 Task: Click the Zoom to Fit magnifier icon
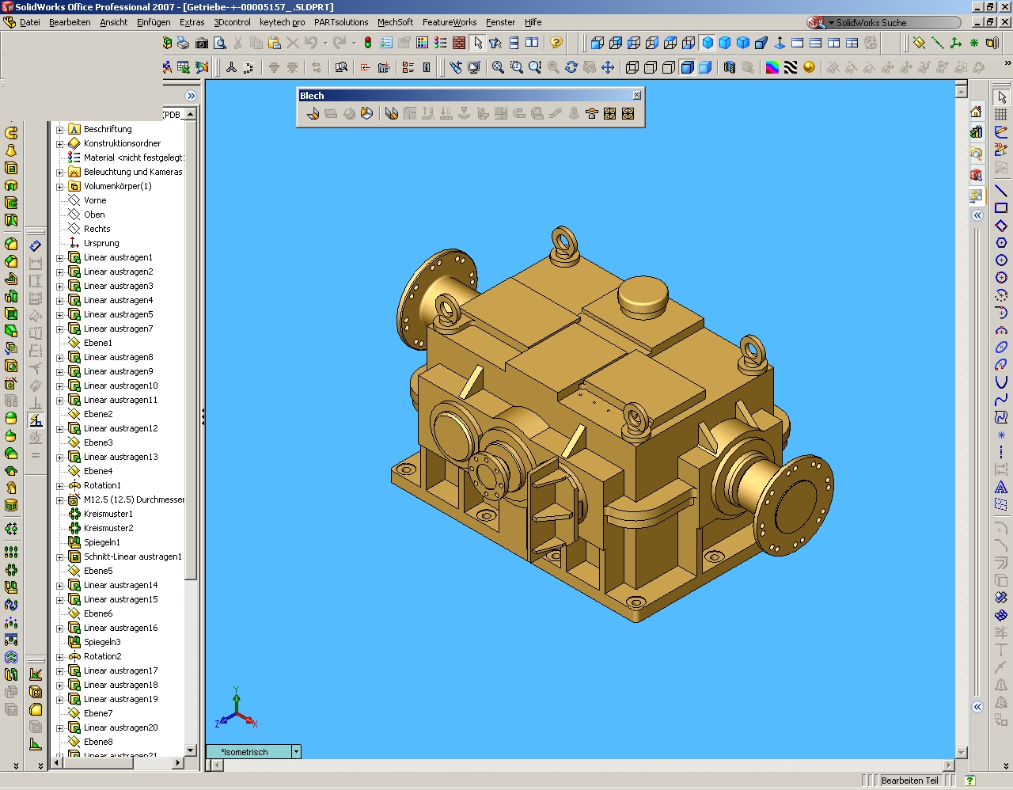coord(498,68)
